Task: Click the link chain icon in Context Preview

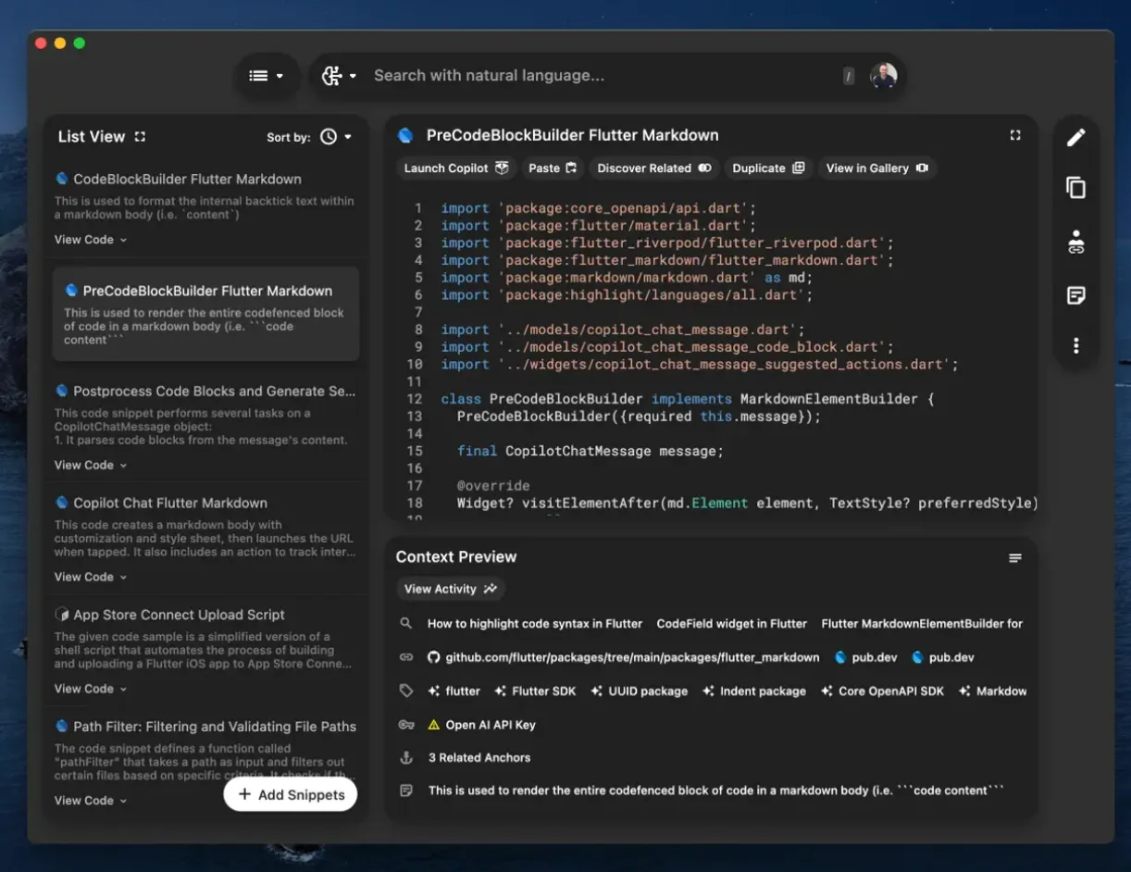Action: point(405,657)
